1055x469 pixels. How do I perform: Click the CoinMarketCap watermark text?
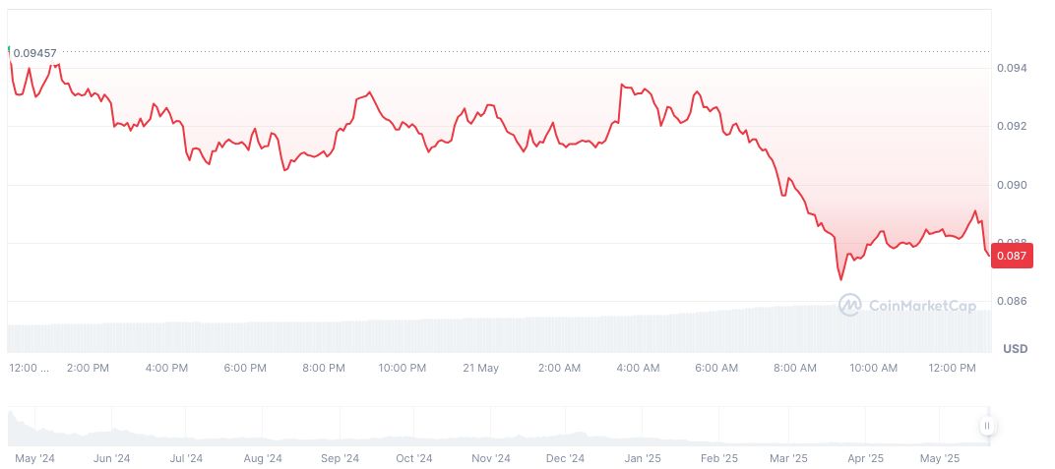point(921,306)
